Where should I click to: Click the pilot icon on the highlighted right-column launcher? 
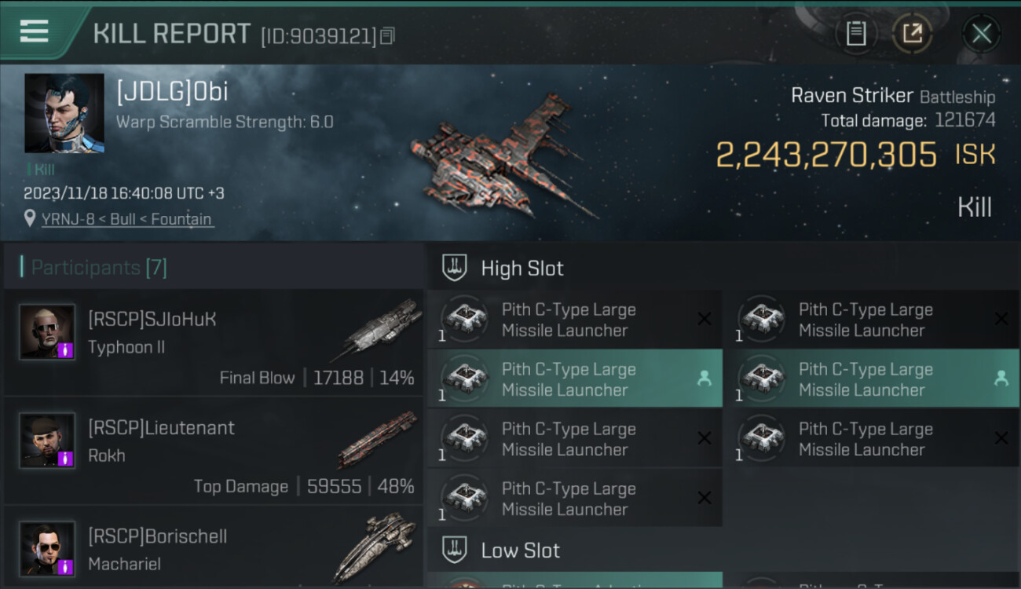(1001, 379)
